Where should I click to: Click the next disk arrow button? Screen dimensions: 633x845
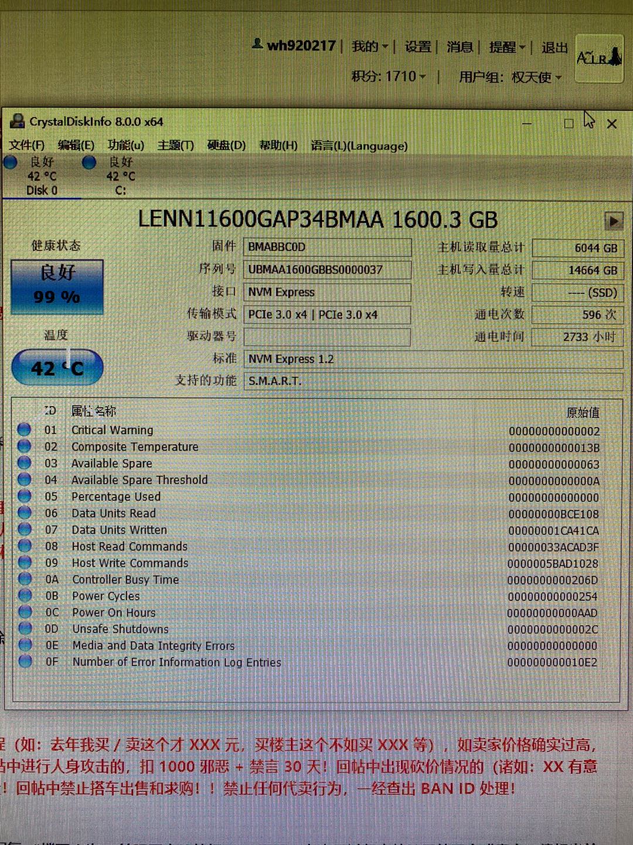click(x=613, y=222)
